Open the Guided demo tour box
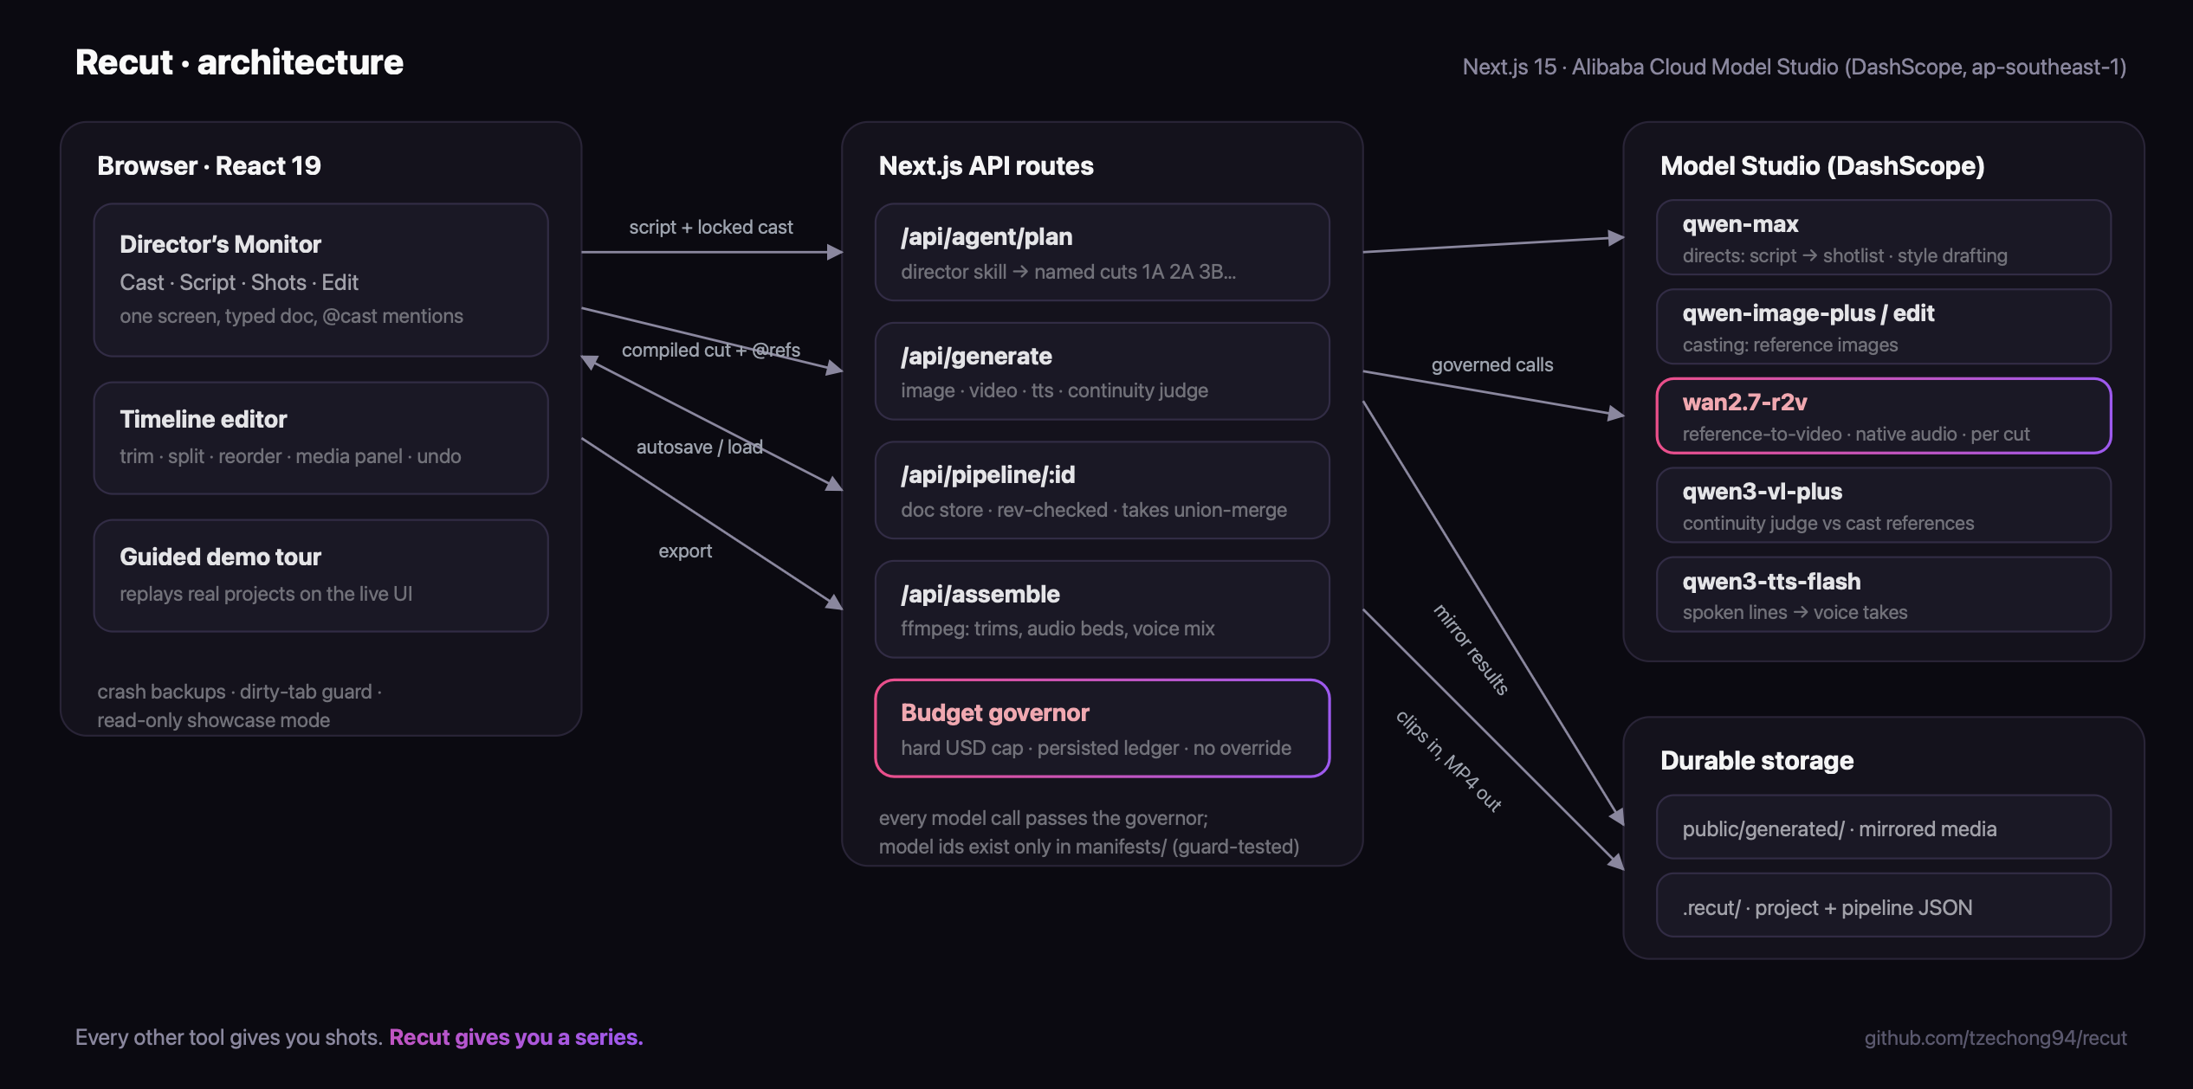Viewport: 2193px width, 1089px height. (320, 576)
